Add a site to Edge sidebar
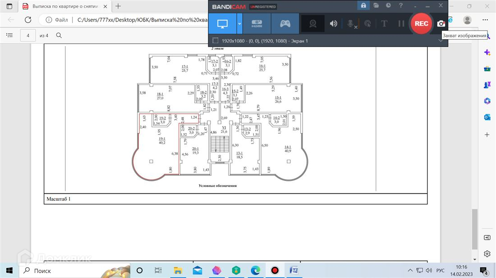This screenshot has width=496, height=278. click(487, 135)
